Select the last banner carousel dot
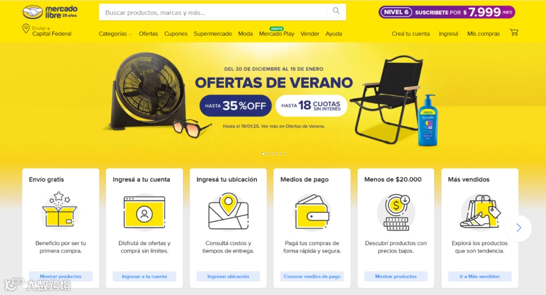 (285, 154)
